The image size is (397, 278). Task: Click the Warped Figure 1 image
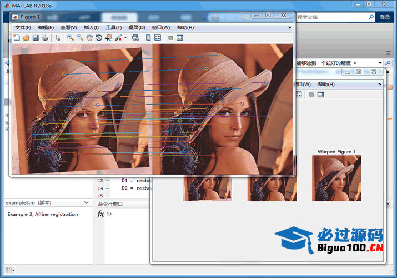tap(336, 178)
